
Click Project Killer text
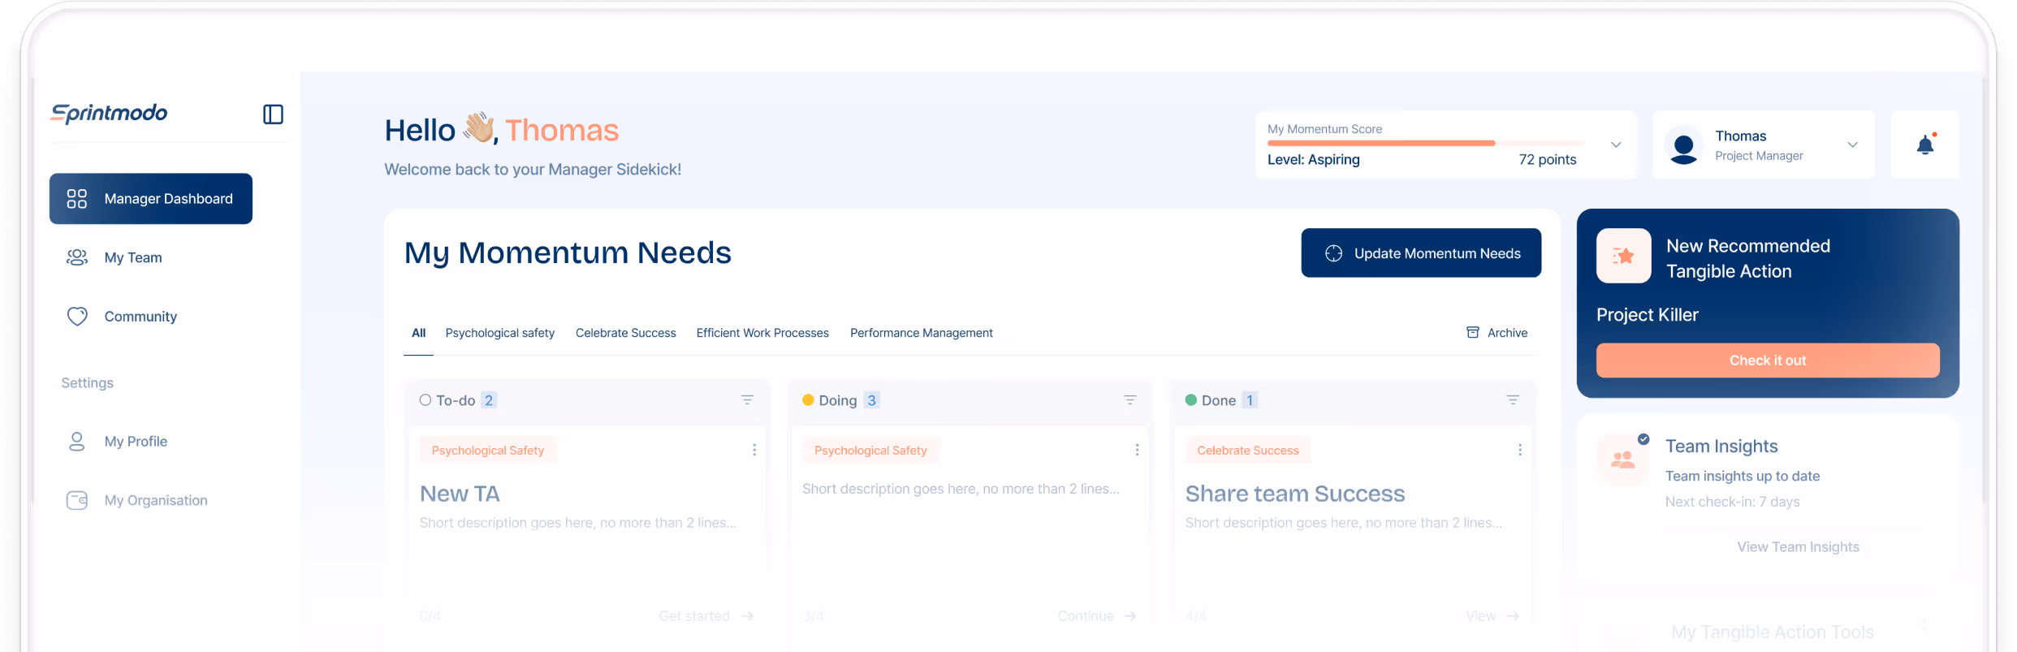[1648, 315]
